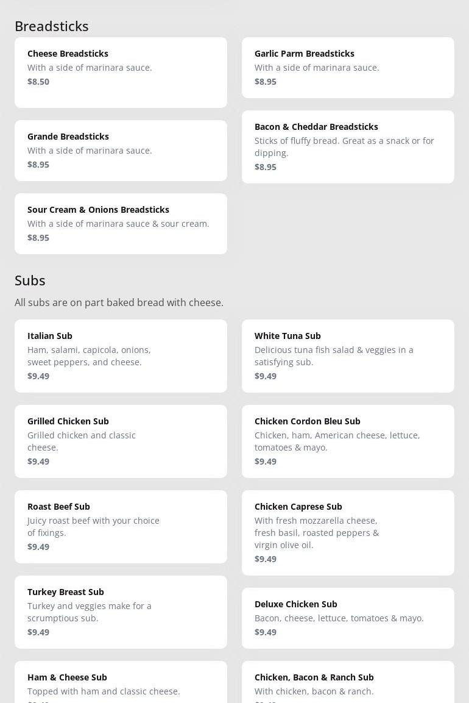Screen dimensions: 469x703
Task: Add Bacon & Cheddar Breadsticks item
Action: (x=348, y=146)
